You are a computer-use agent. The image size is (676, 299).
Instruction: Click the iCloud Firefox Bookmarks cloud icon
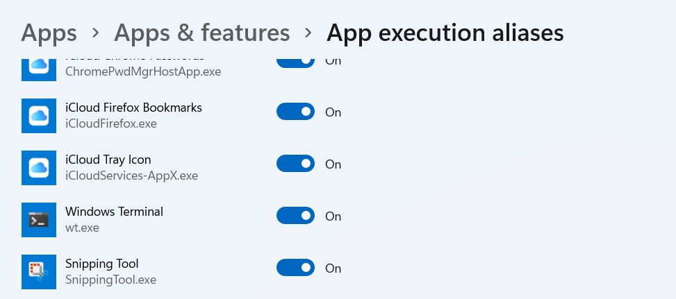39,116
